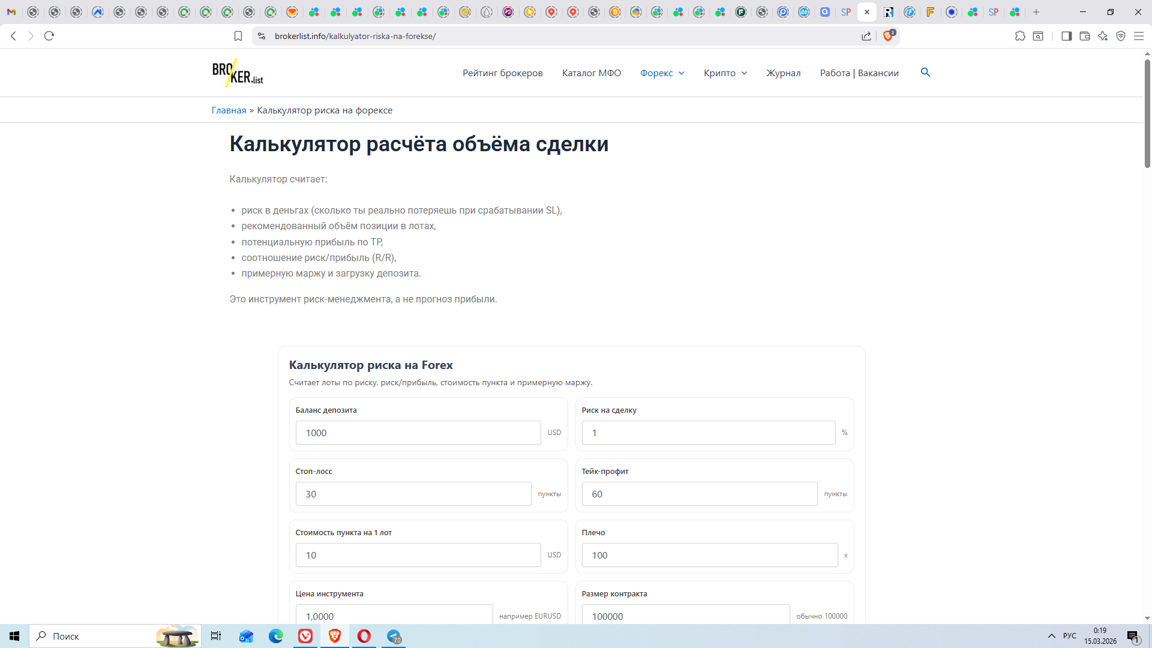Click the Баланс депозита input field
This screenshot has height=648, width=1152.
[x=418, y=433]
